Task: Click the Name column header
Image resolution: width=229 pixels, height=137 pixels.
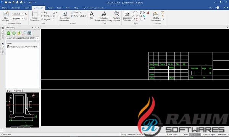Action: click(x=23, y=43)
